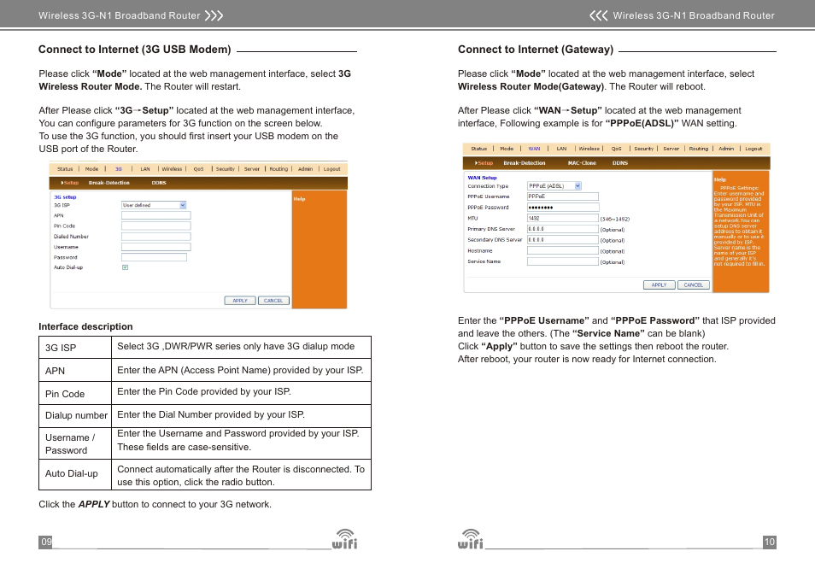Focus the Pin Code input field
Viewport: 815px width, 563px height.
(x=156, y=226)
